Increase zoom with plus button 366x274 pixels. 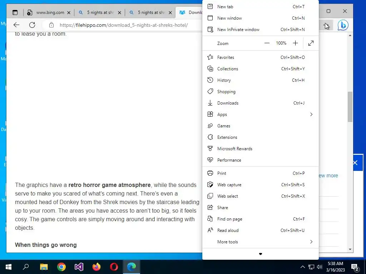(x=295, y=43)
